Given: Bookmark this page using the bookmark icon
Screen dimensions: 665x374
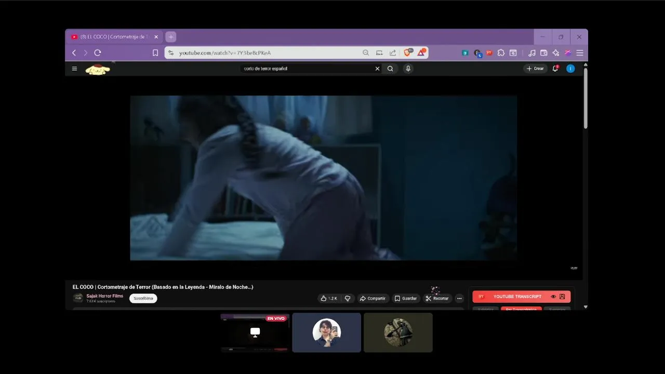Looking at the screenshot, I should (155, 52).
